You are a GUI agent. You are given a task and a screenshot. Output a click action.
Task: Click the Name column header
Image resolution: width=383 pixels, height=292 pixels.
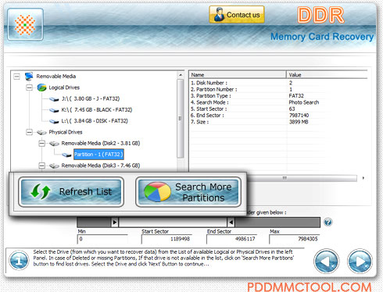238,75
